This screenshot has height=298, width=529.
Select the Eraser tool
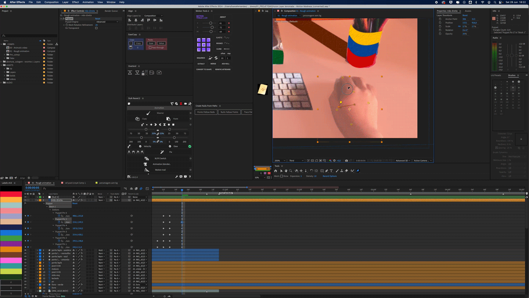(346, 171)
